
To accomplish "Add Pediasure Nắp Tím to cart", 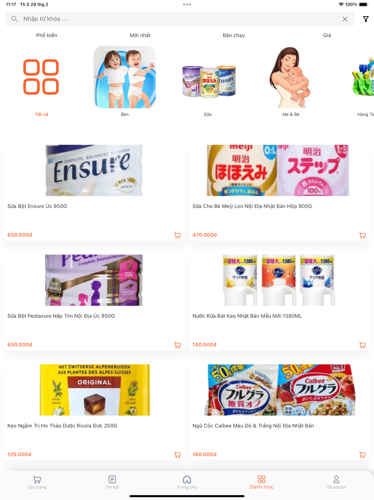I will [x=177, y=345].
